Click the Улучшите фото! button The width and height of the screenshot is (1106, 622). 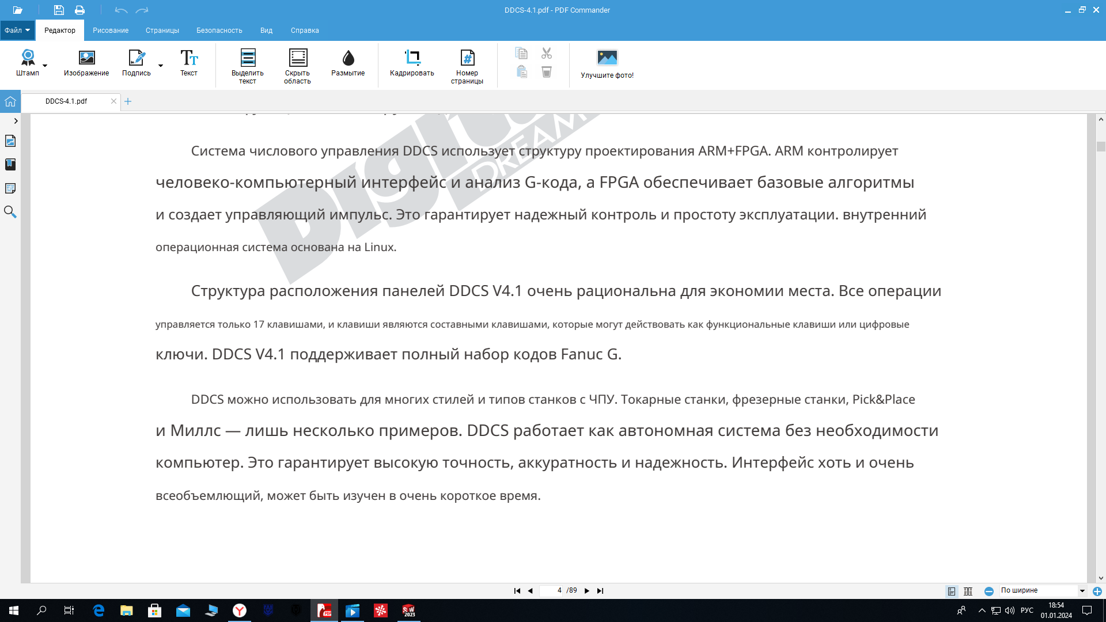coord(607,63)
